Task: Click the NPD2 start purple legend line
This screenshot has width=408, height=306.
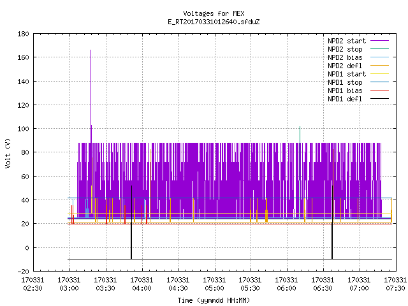Action: 379,41
